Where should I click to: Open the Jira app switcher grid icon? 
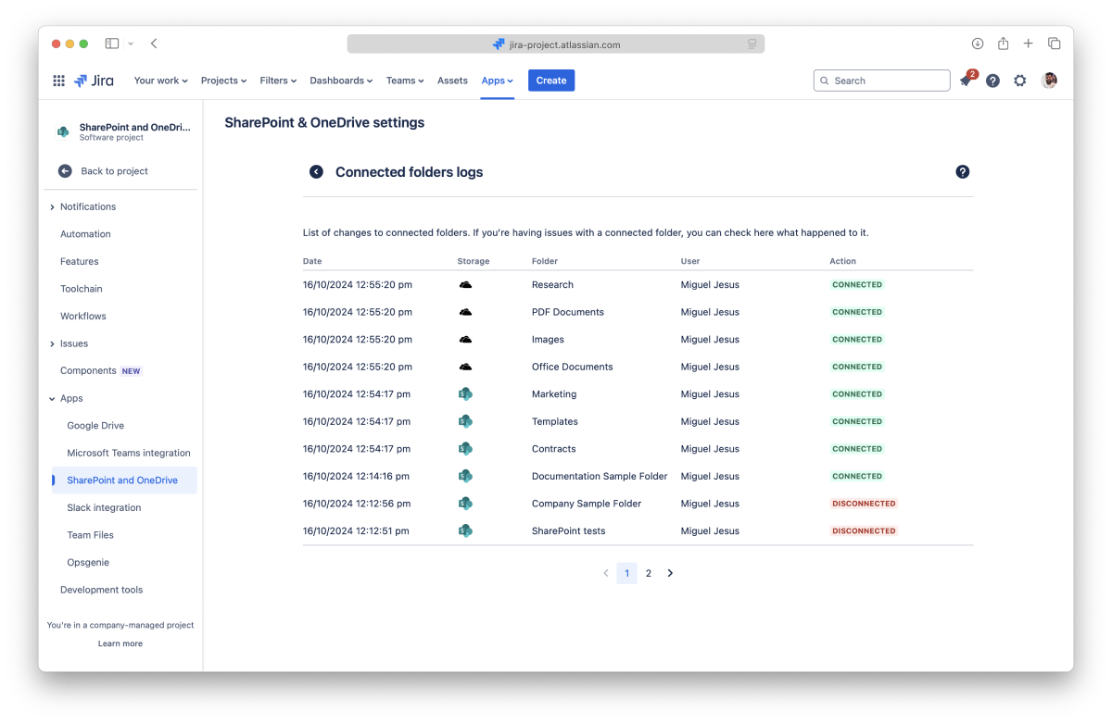click(x=58, y=81)
